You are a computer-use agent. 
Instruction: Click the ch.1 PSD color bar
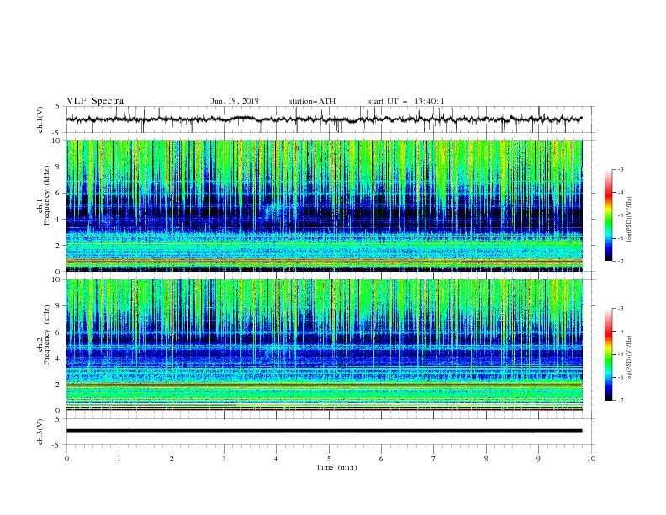click(x=608, y=215)
